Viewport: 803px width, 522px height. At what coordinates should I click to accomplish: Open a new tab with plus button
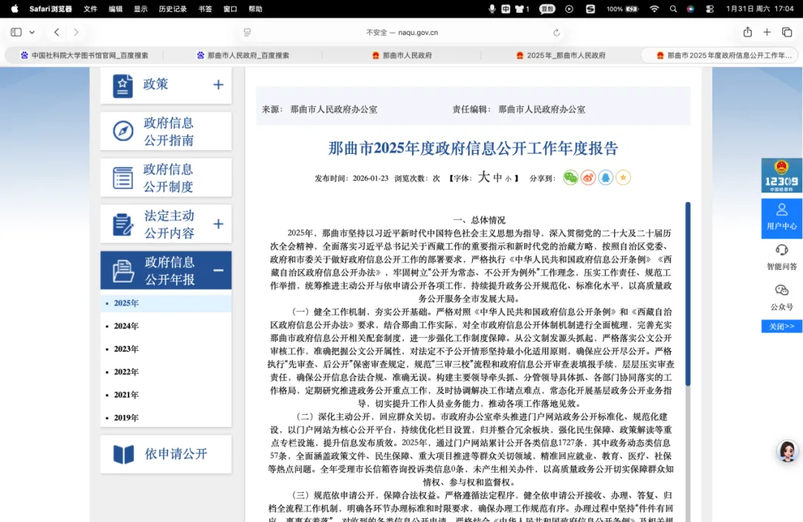pyautogui.click(x=767, y=32)
